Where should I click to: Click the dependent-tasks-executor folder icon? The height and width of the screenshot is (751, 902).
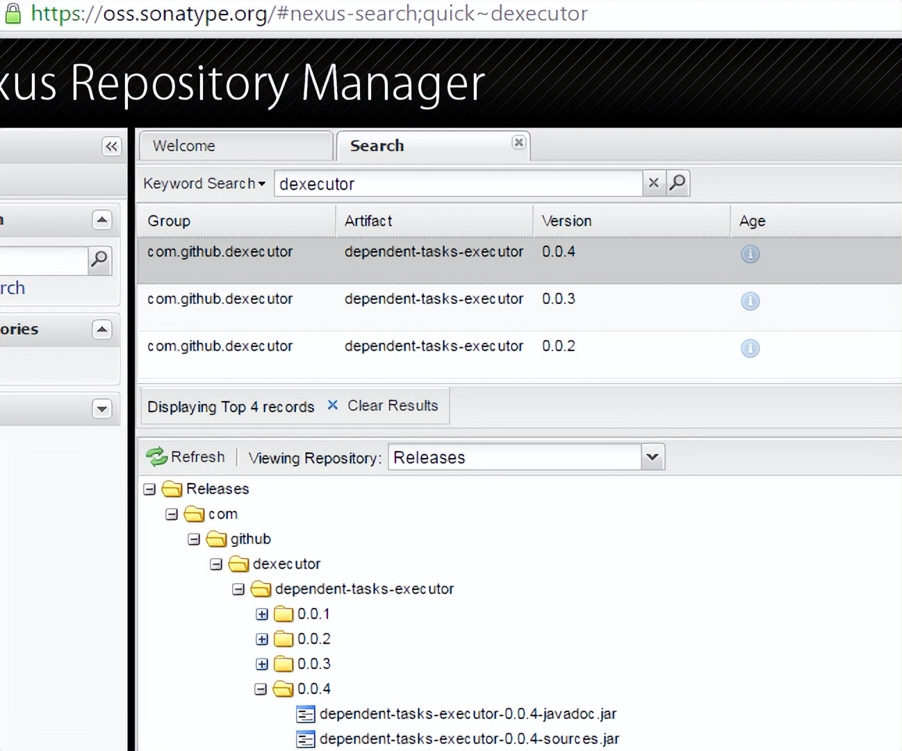(261, 589)
